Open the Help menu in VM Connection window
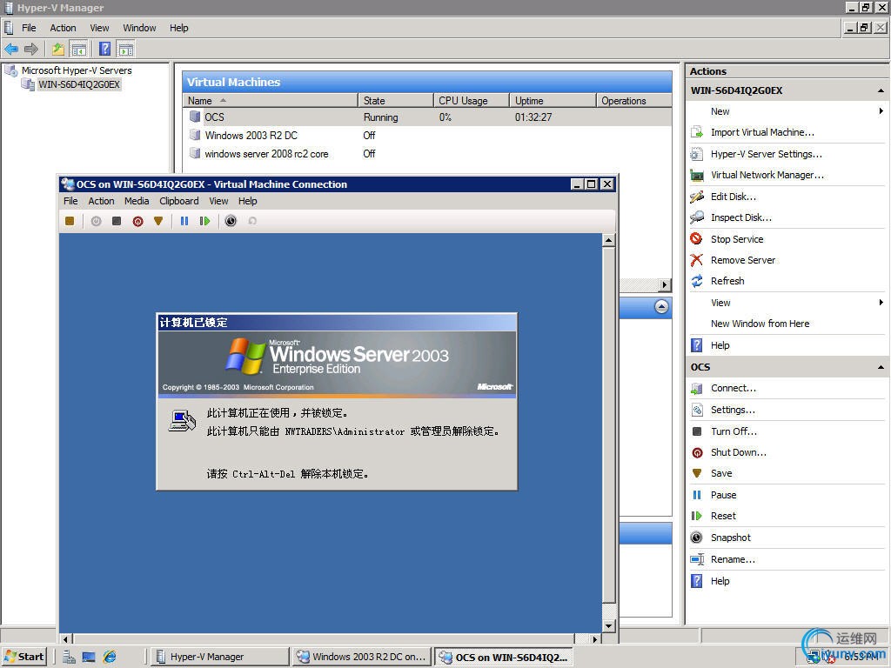 [x=247, y=201]
